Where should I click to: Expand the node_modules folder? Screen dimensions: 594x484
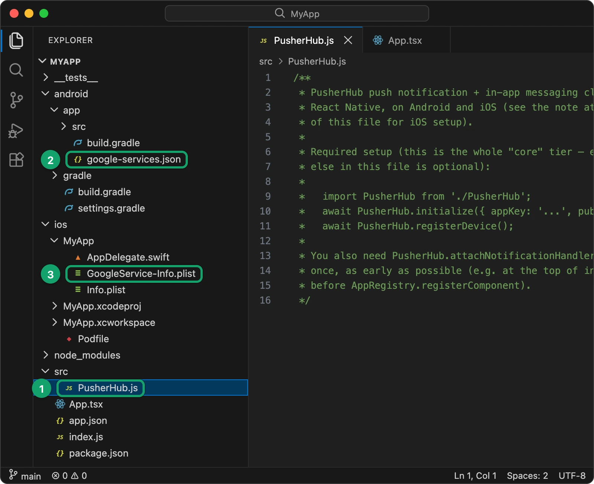click(45, 355)
